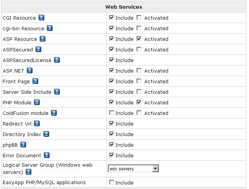Uncheck Include for Error Document
The image size is (249, 189).
pos(112,155)
